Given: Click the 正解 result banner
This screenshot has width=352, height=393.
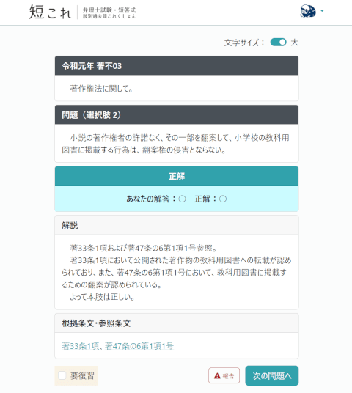Looking at the screenshot, I should pyautogui.click(x=177, y=176).
